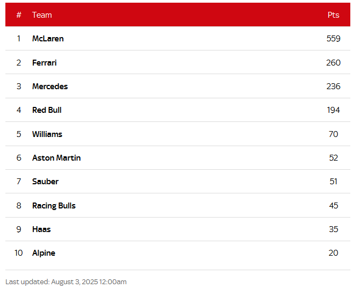
Task: Open the Aston Martin team link
Action: pyautogui.click(x=56, y=158)
